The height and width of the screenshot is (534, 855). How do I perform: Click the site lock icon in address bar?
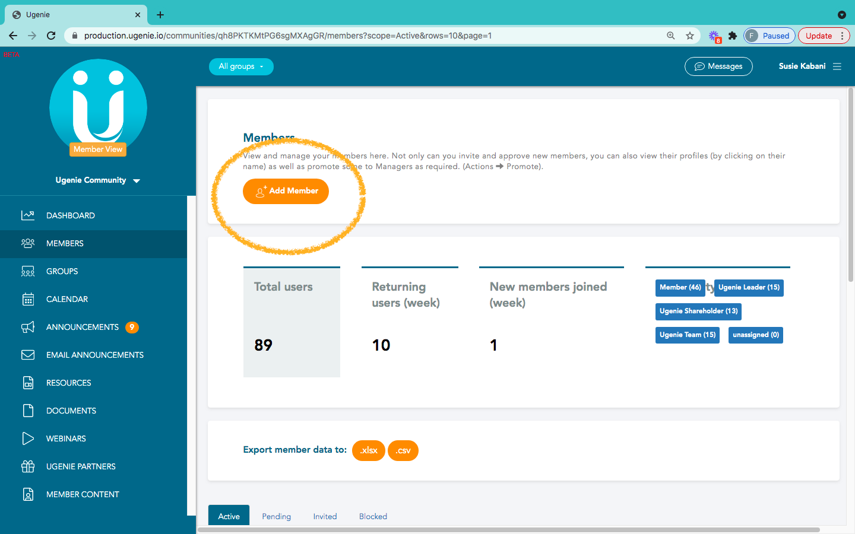[75, 36]
